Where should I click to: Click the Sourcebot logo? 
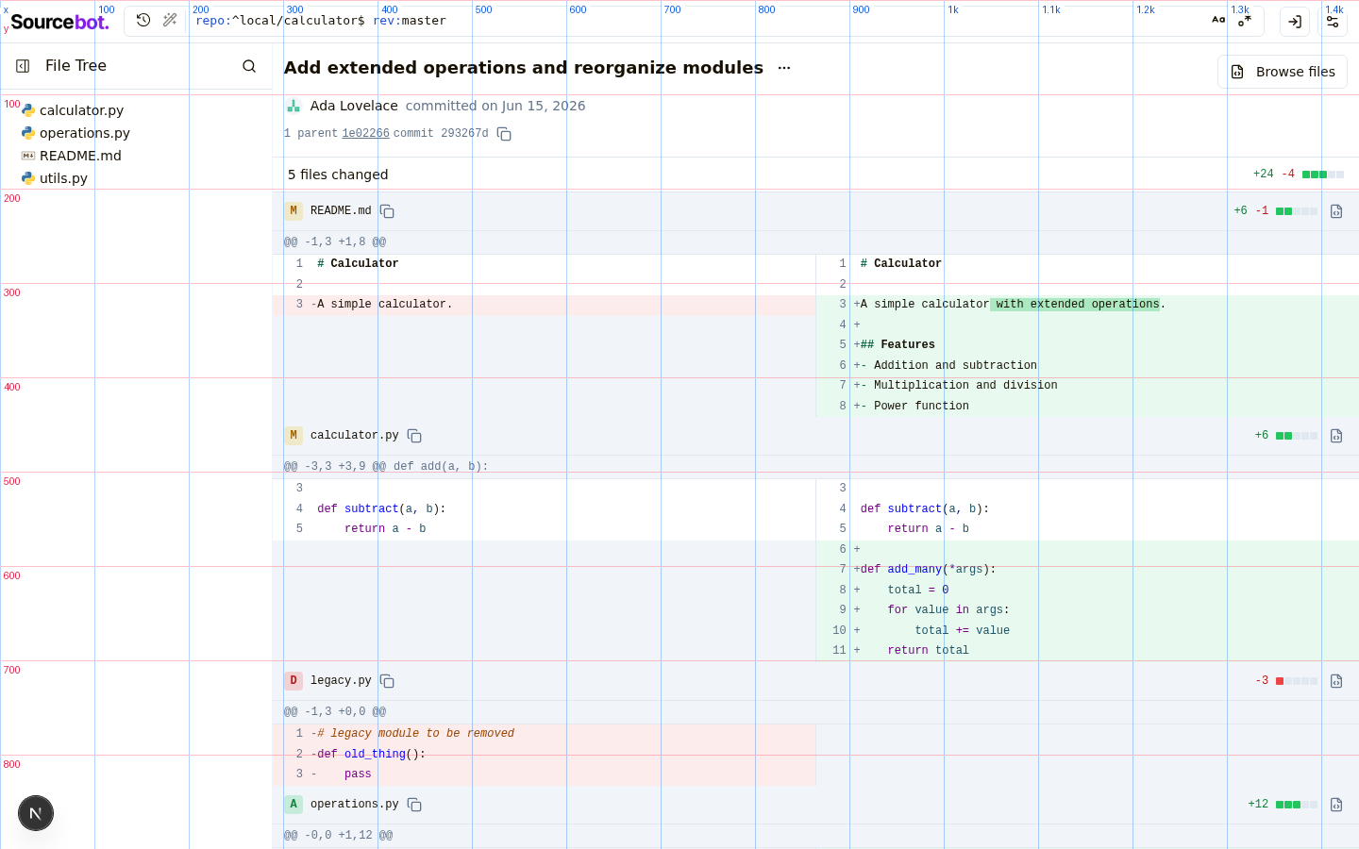pyautogui.click(x=59, y=21)
